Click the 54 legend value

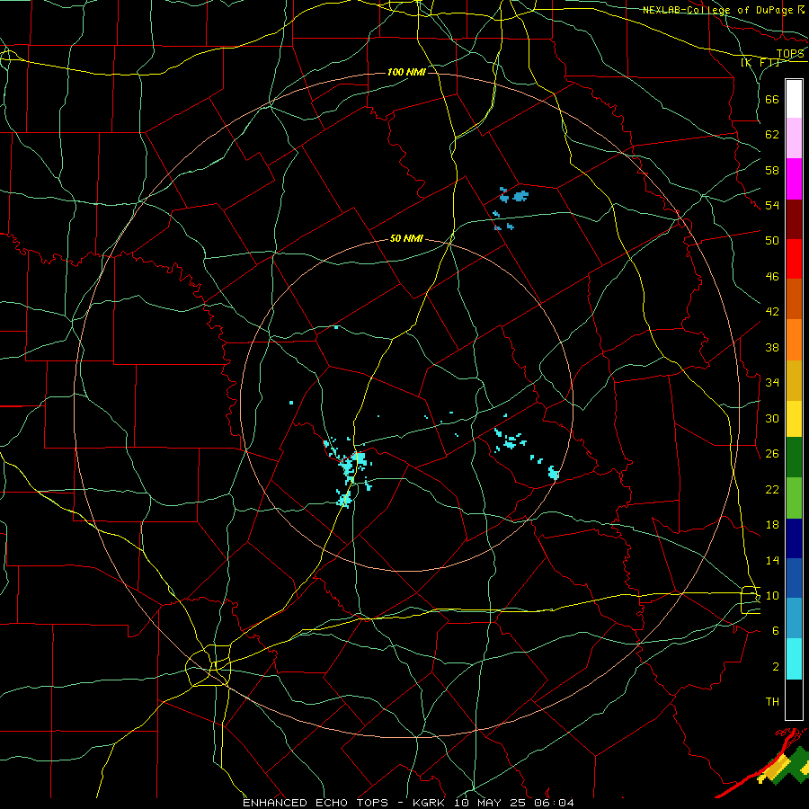tap(772, 205)
